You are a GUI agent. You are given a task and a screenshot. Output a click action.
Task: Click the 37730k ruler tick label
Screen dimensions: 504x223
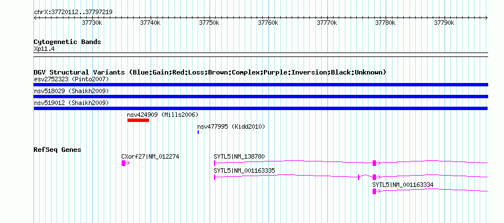point(92,23)
